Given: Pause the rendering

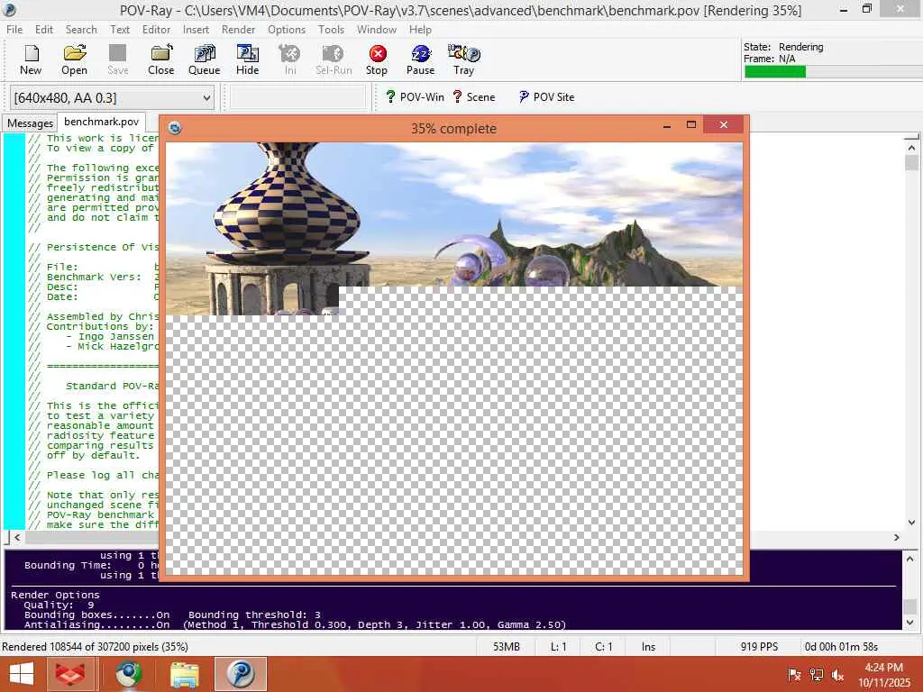Looking at the screenshot, I should tap(420, 60).
